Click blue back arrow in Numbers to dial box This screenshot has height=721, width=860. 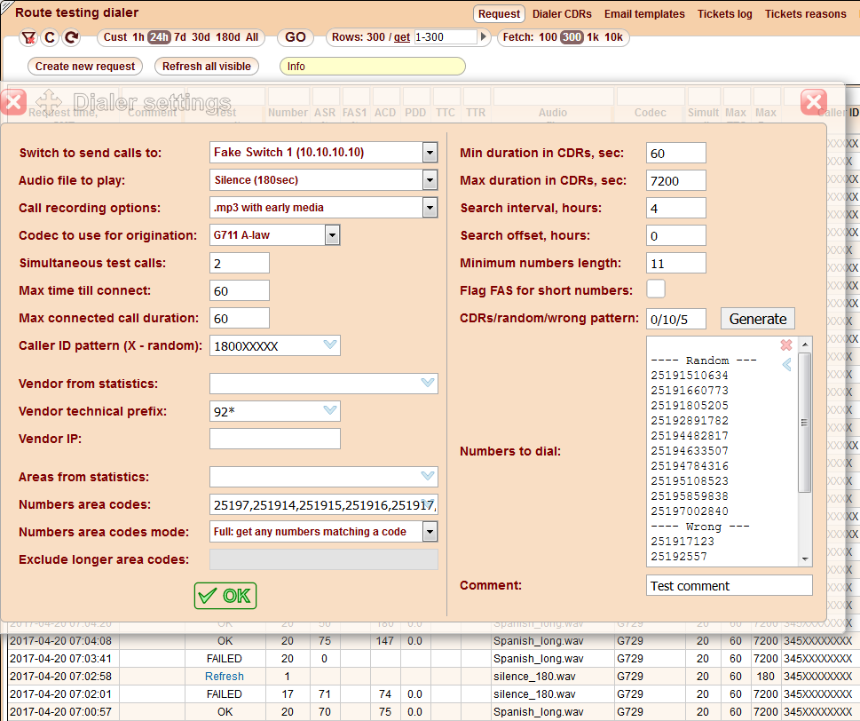(x=786, y=365)
